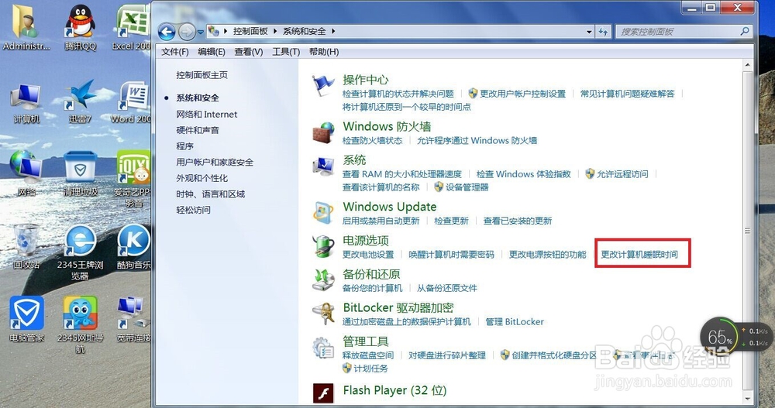
Task: Click 检查更新 link
Action: click(x=451, y=221)
